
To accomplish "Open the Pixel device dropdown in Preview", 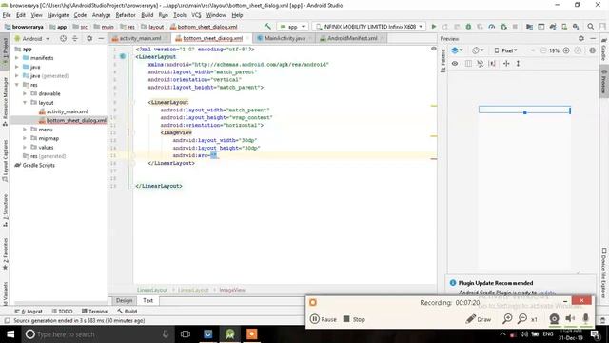I will 505,50.
